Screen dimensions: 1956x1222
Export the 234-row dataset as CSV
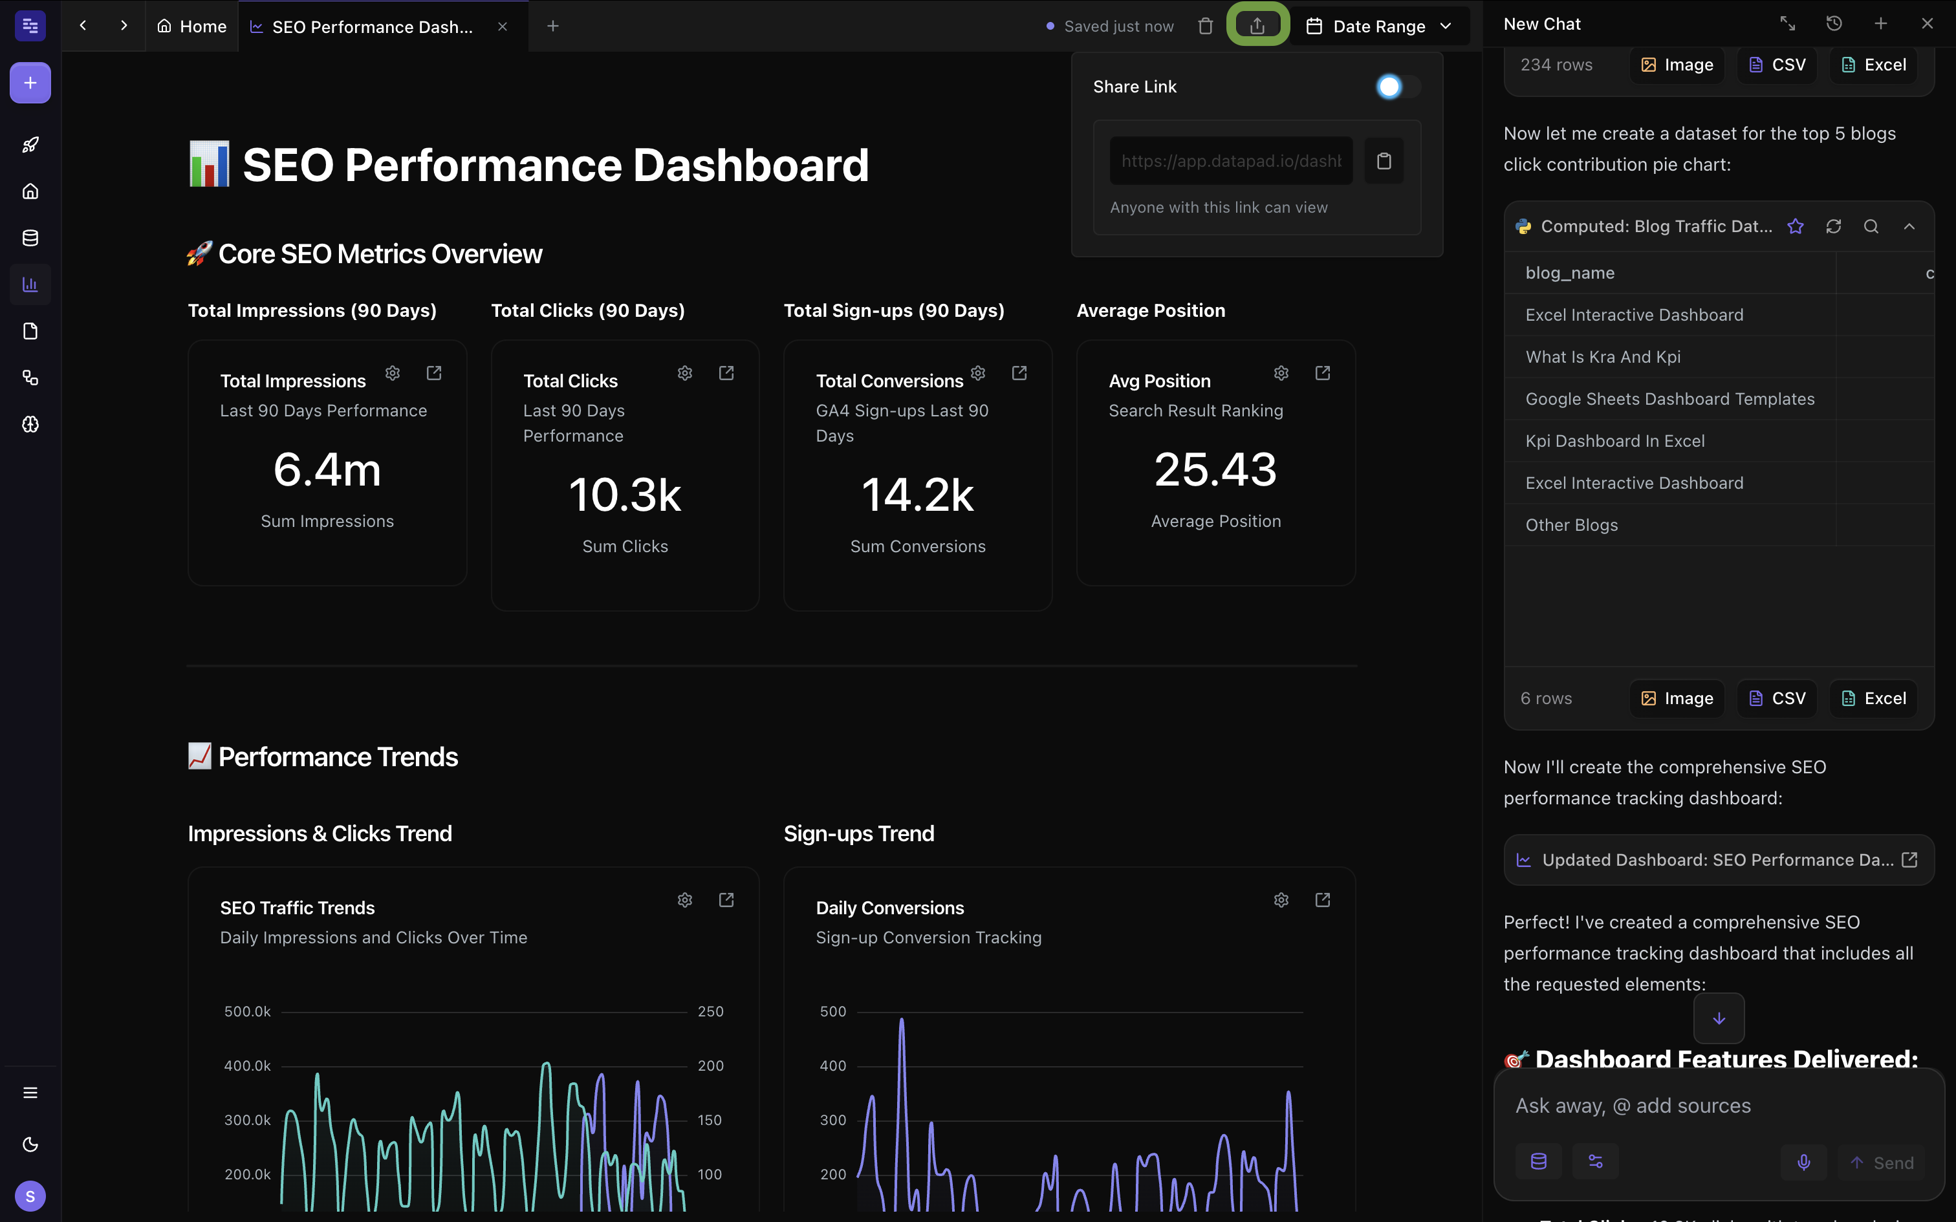1777,65
